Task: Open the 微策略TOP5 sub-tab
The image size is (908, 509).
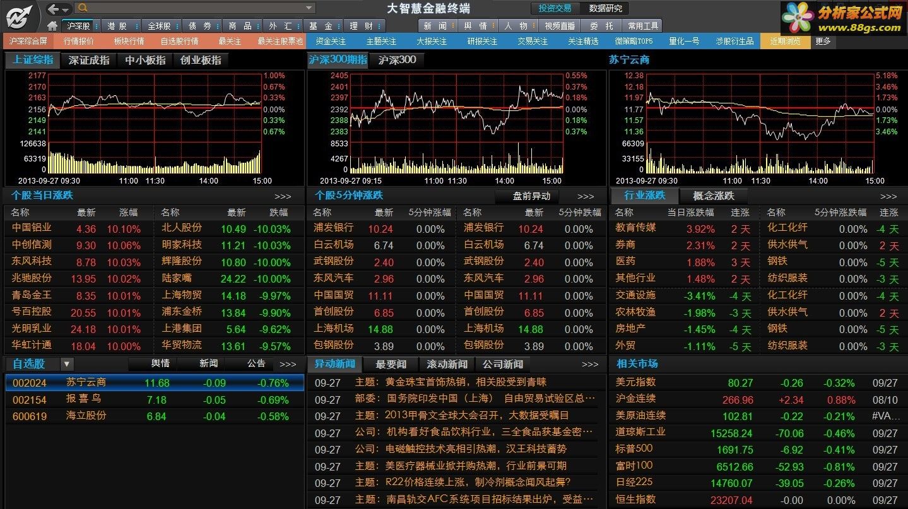Action: [x=634, y=41]
